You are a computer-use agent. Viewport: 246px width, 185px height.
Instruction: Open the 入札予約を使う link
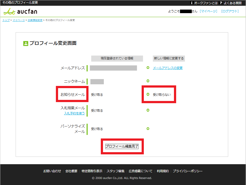[x=74, y=113]
